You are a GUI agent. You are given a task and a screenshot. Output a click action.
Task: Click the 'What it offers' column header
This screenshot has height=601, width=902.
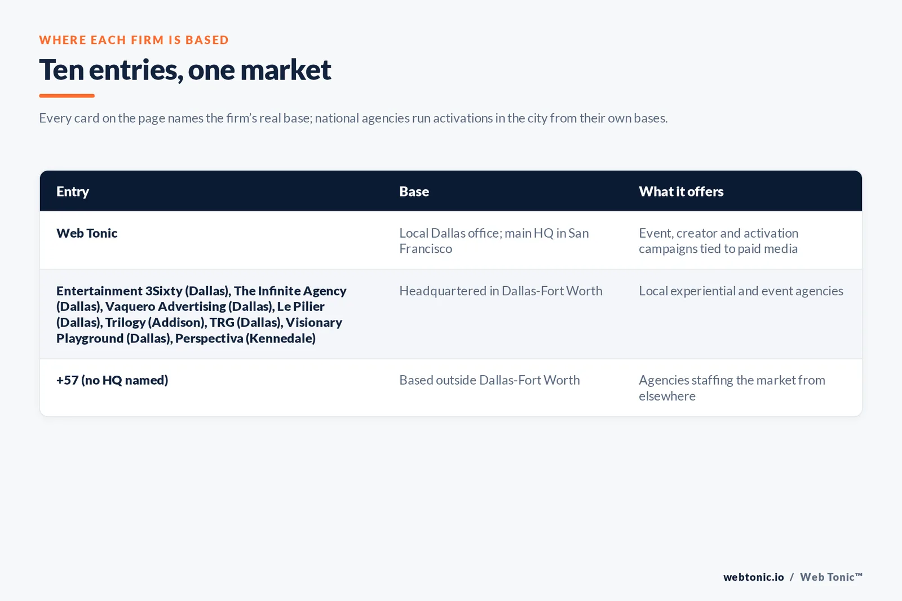pos(681,192)
